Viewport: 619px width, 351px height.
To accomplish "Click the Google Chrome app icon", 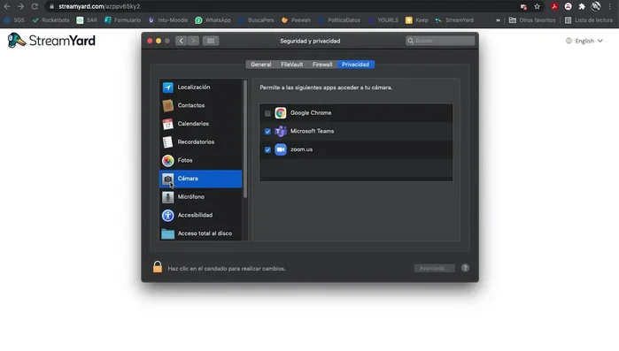I will coord(281,113).
